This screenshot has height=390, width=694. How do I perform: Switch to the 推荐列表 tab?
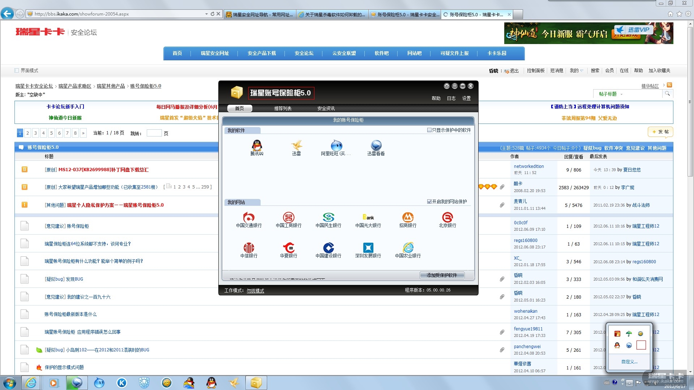point(283,108)
